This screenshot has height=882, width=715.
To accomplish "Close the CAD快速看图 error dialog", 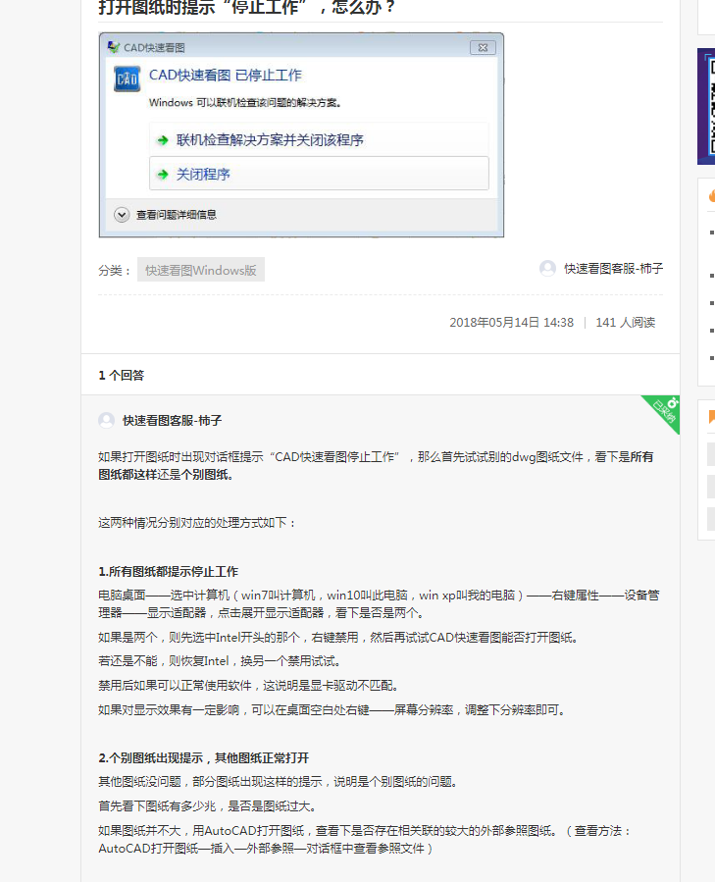I will pyautogui.click(x=483, y=48).
